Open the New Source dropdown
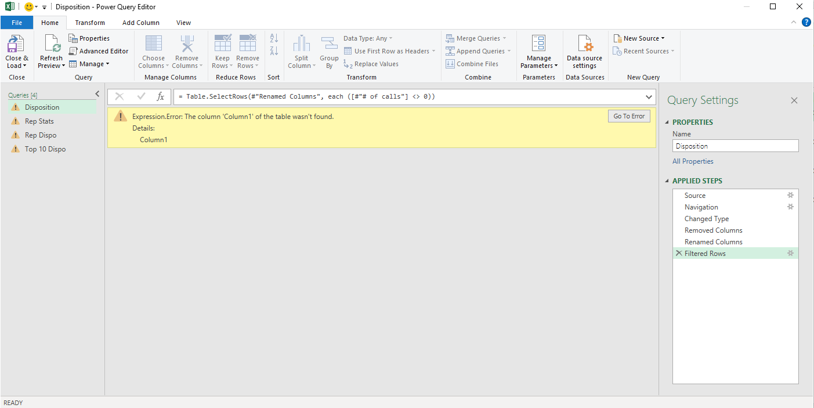814x408 pixels. pos(639,38)
